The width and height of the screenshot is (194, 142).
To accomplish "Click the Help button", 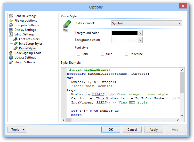I will pos(175,130).
